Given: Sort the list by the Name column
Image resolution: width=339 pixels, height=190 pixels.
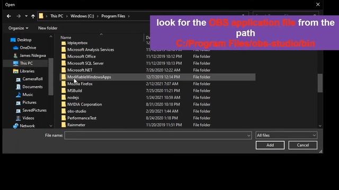Looking at the screenshot, I should 66,37.
